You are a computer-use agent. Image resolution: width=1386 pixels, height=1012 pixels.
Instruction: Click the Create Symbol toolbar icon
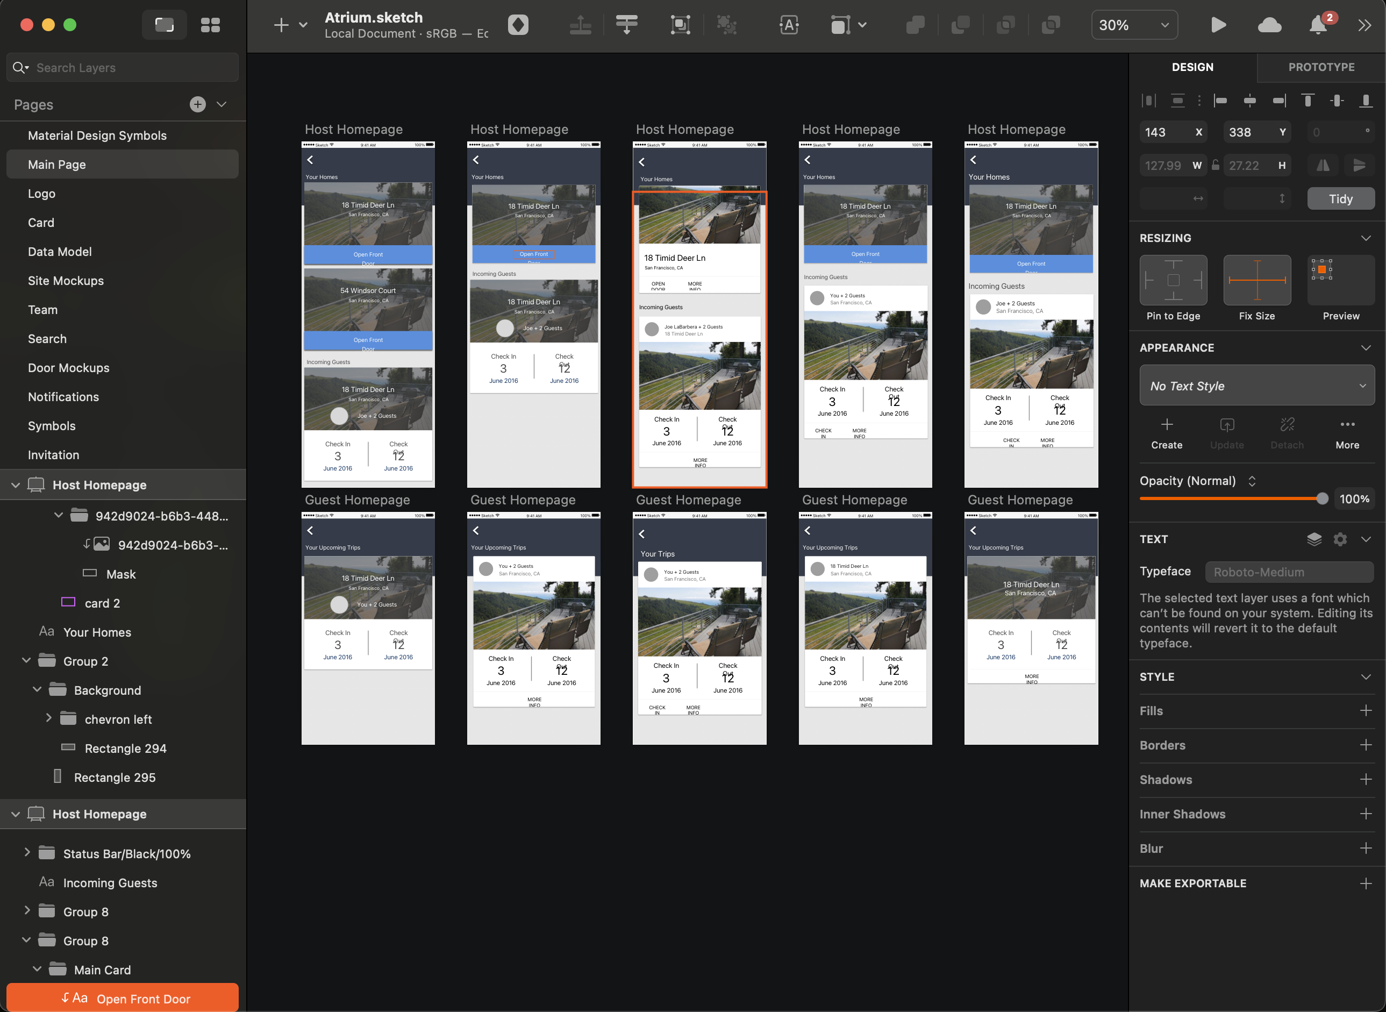click(x=518, y=25)
